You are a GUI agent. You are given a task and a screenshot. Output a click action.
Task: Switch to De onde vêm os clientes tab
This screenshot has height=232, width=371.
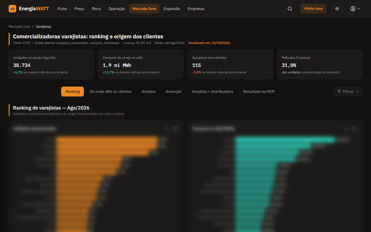pyautogui.click(x=111, y=91)
